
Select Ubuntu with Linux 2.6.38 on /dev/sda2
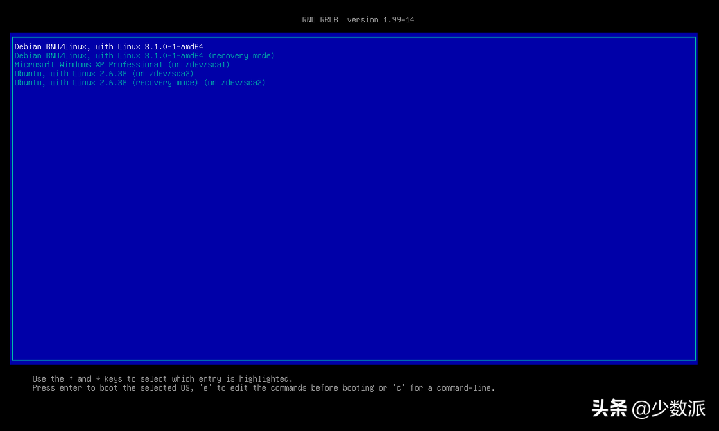[103, 73]
